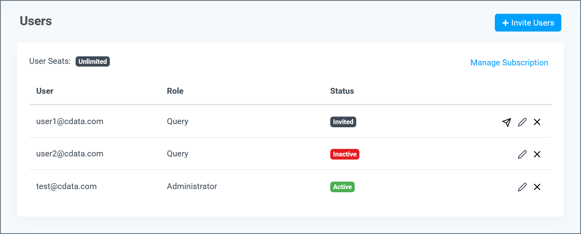Click the Users page heading
Image resolution: width=581 pixels, height=234 pixels.
tap(35, 21)
